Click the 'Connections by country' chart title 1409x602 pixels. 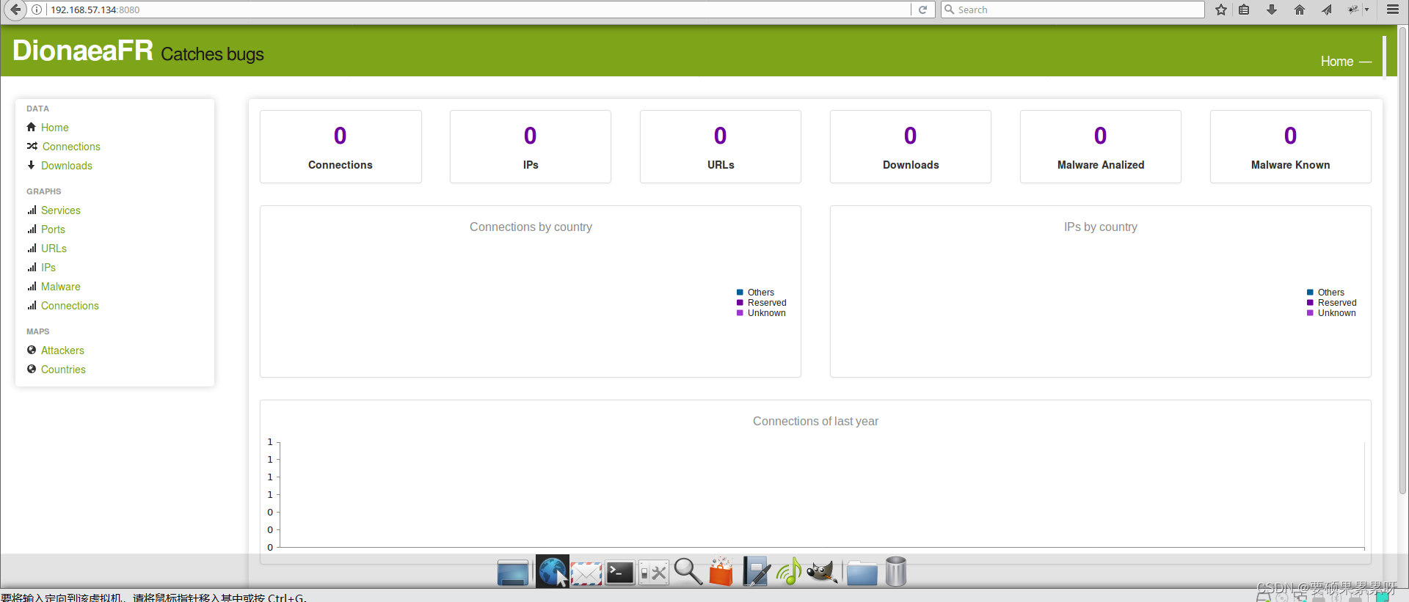[531, 227]
